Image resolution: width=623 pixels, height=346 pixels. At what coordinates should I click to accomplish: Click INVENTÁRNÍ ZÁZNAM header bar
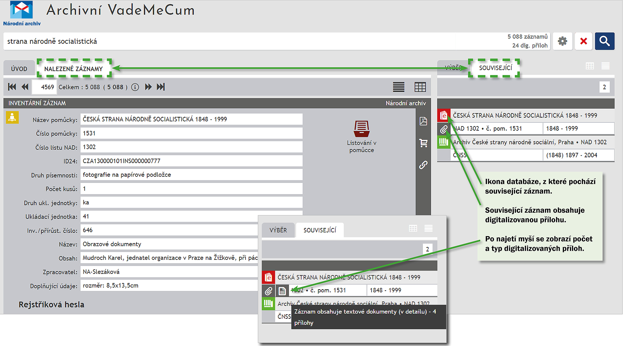[x=217, y=103]
